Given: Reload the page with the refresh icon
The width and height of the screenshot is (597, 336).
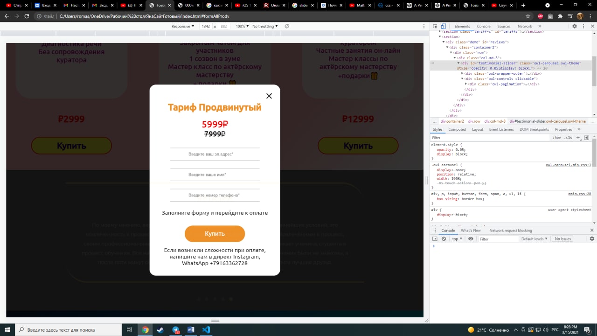Looking at the screenshot, I should (27, 16).
